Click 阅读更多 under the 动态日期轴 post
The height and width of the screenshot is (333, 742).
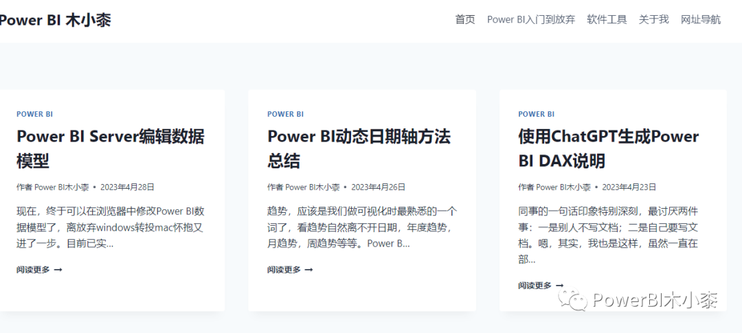click(x=284, y=270)
